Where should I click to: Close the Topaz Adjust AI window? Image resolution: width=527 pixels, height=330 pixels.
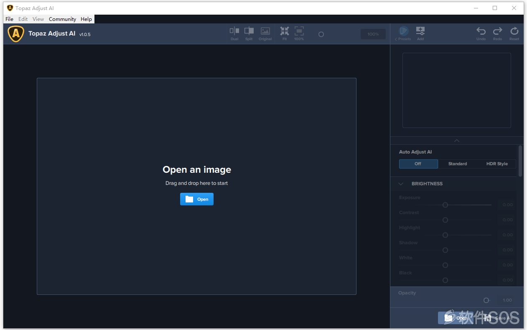coord(514,8)
